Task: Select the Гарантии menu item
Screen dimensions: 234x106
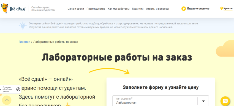Action: 138,9
